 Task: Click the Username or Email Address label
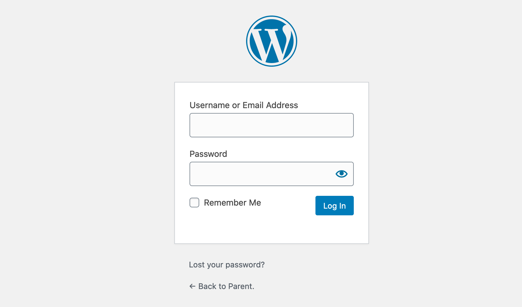[244, 105]
